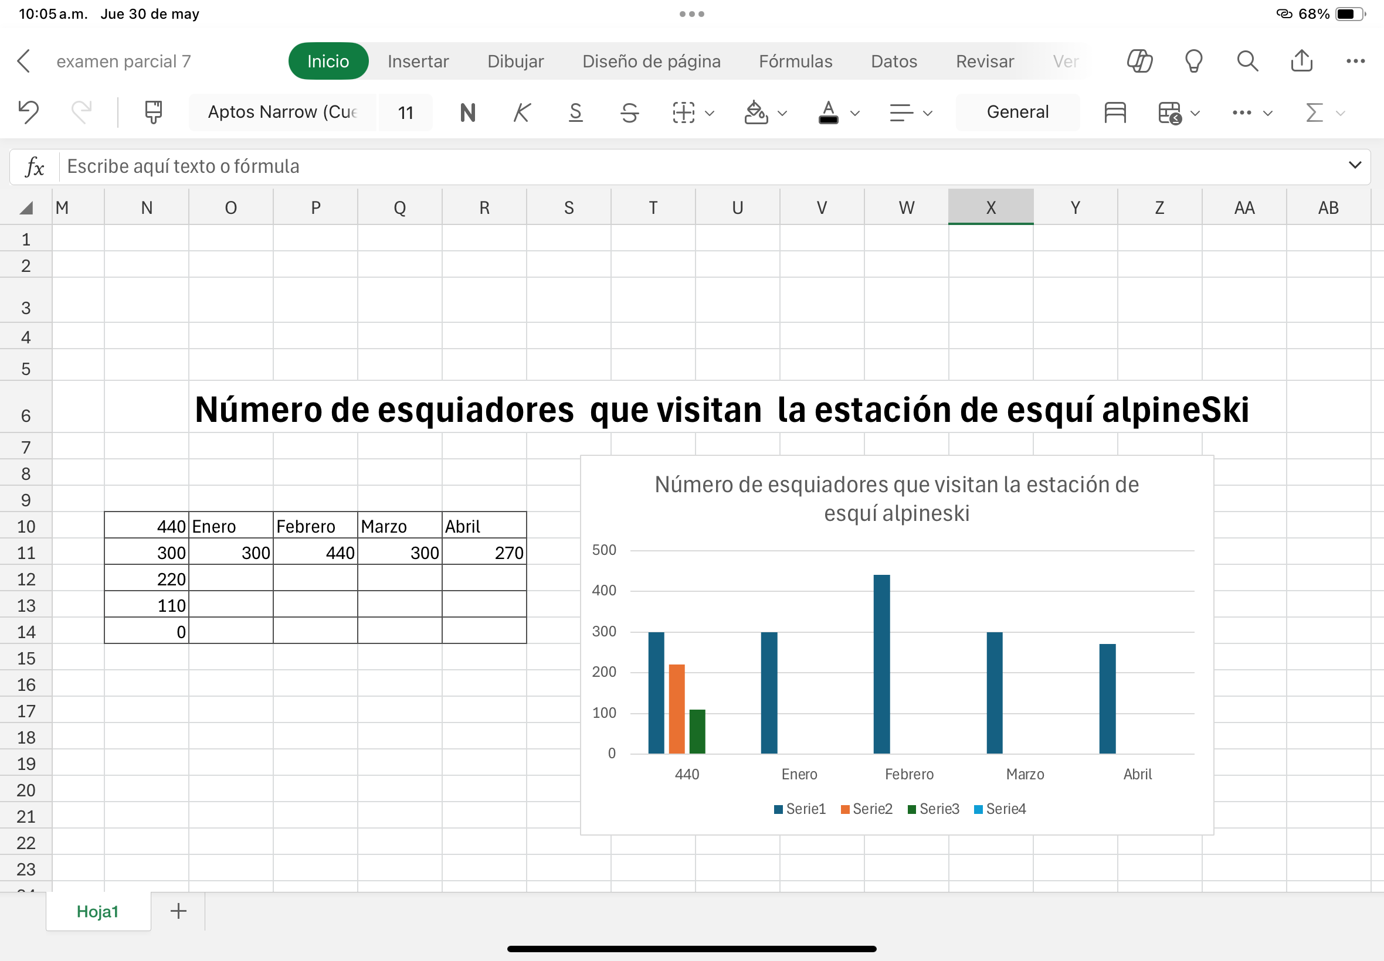The image size is (1384, 961).
Task: Tap the share upload icon
Action: point(1301,61)
